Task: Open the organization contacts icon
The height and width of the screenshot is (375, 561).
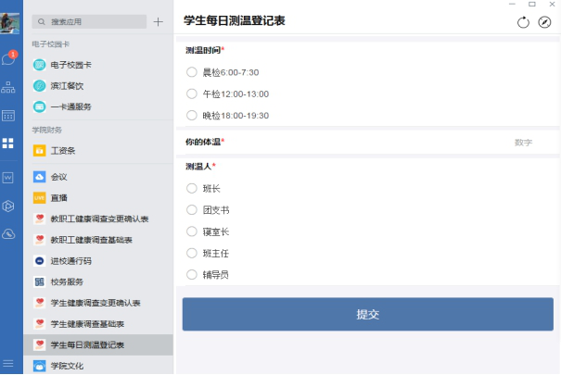Action: pyautogui.click(x=9, y=88)
